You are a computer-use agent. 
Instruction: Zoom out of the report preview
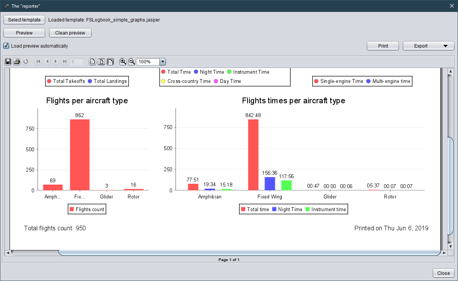(x=132, y=61)
